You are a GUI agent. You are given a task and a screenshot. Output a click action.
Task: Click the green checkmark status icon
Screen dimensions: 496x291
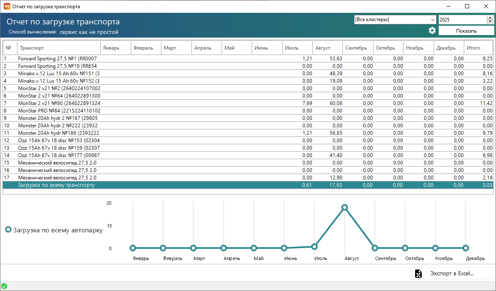point(4,286)
